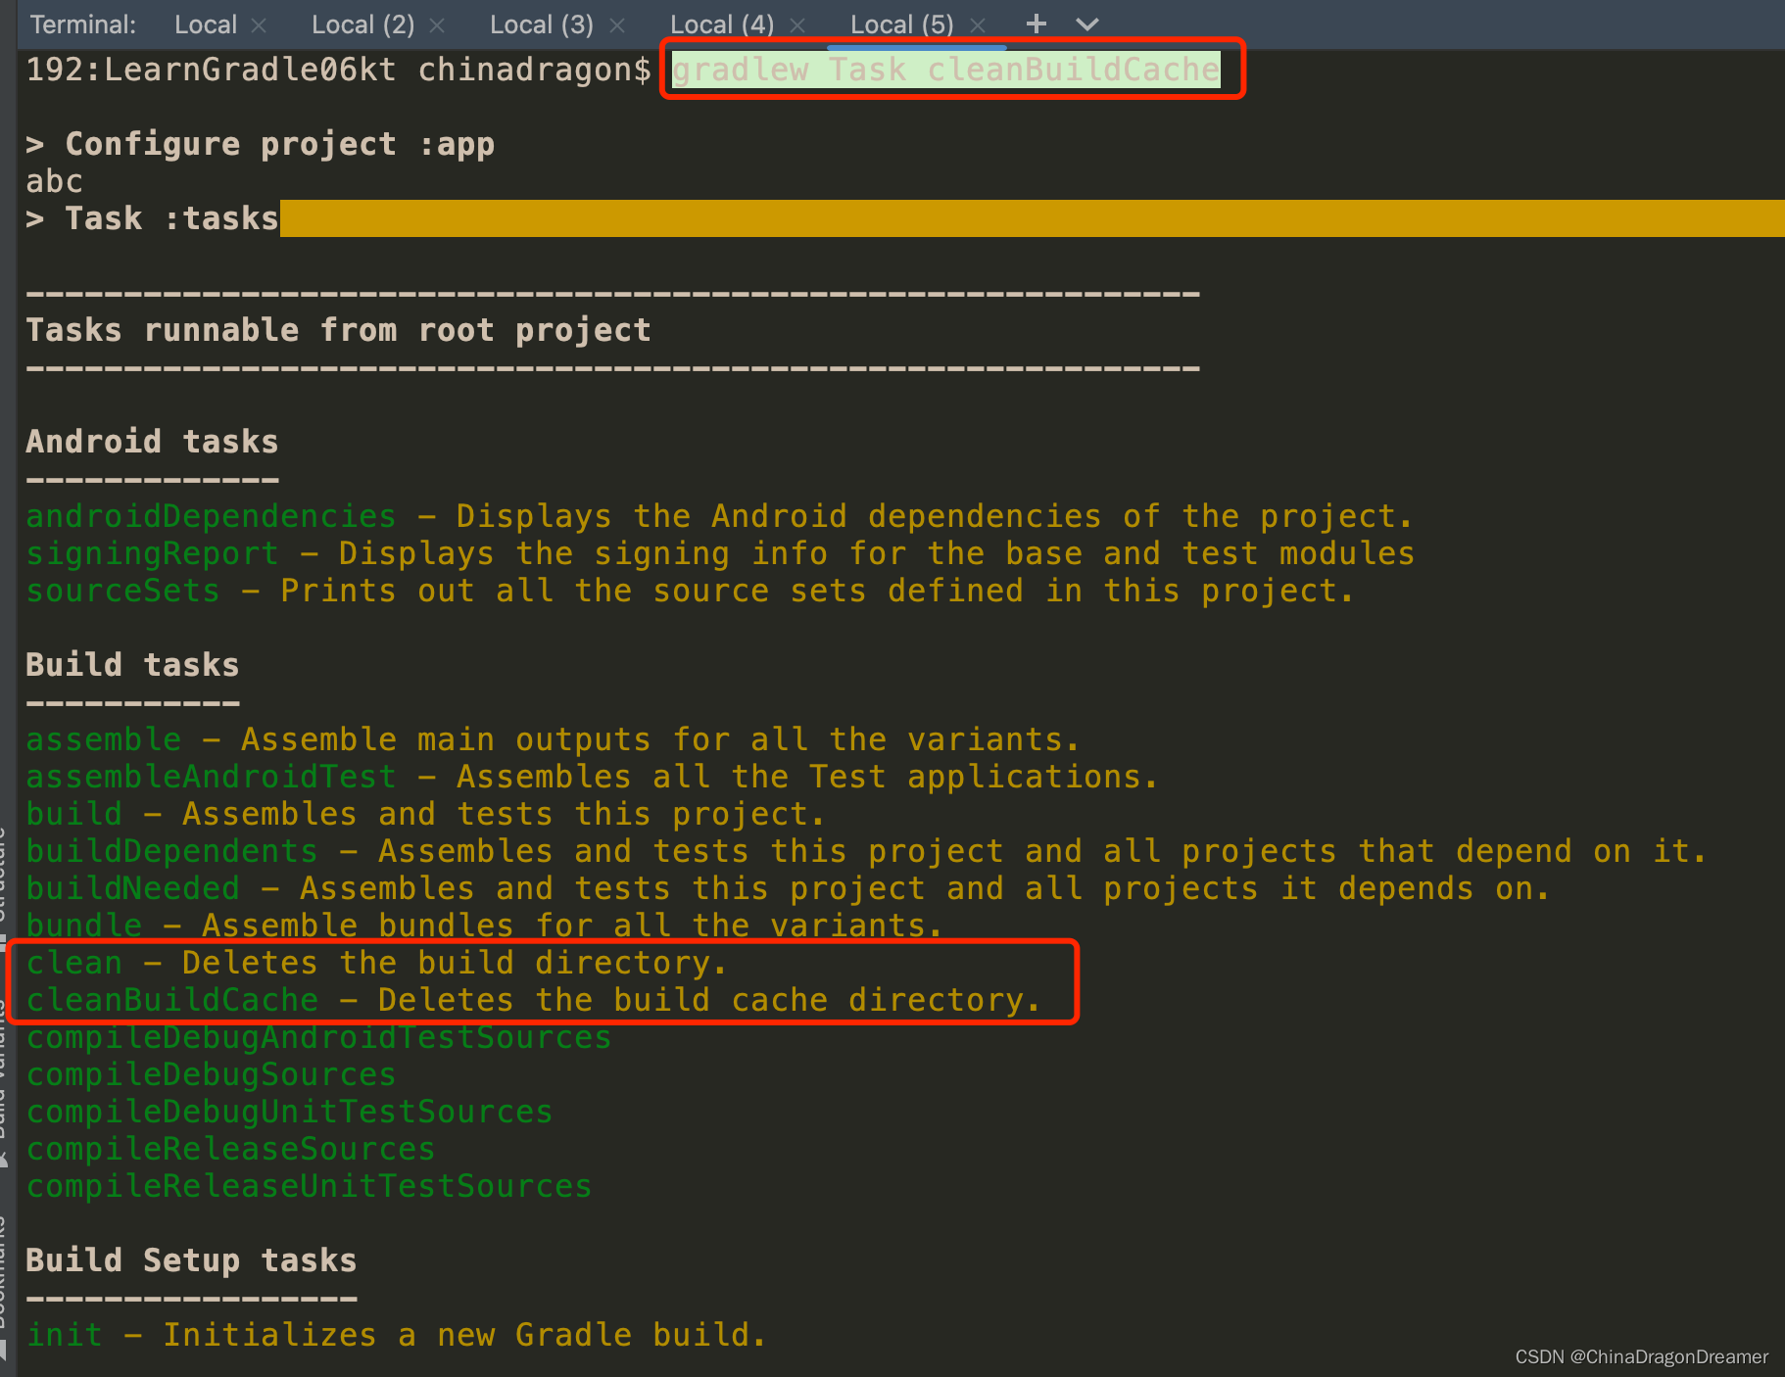This screenshot has height=1377, width=1785.
Task: Click the init task name
Action: (x=64, y=1335)
